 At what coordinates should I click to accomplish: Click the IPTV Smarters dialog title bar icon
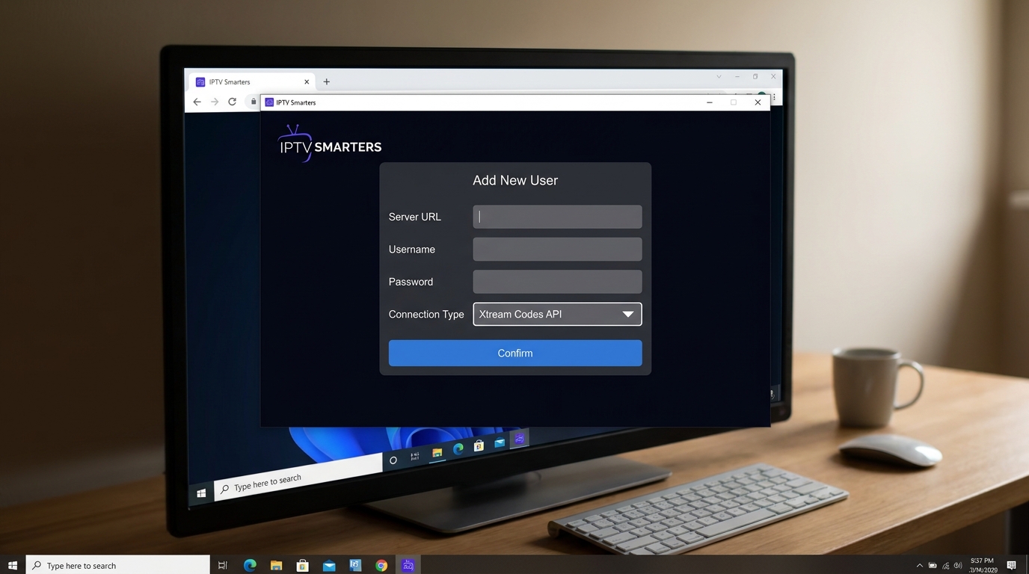[x=269, y=102]
